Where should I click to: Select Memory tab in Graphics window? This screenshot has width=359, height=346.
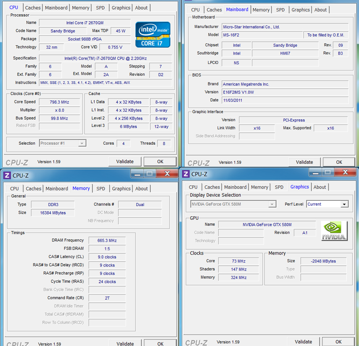click(x=259, y=187)
